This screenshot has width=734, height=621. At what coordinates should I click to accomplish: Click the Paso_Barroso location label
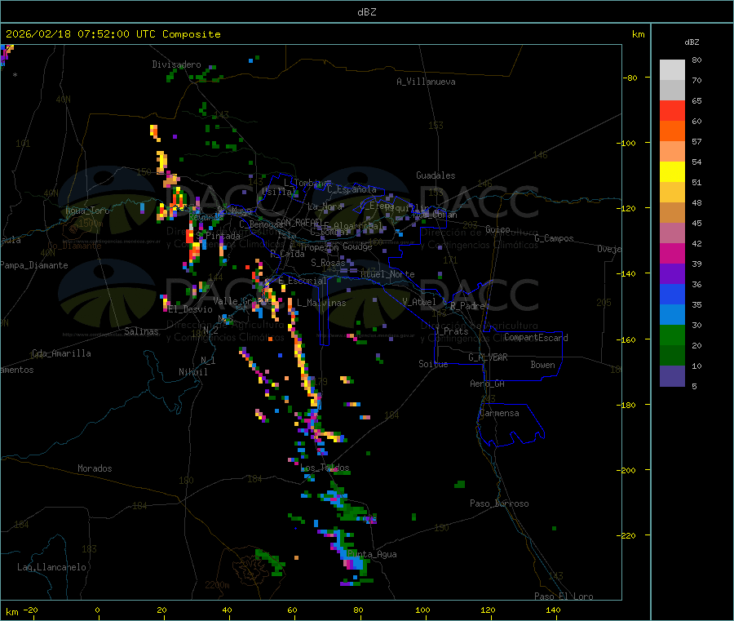(499, 503)
